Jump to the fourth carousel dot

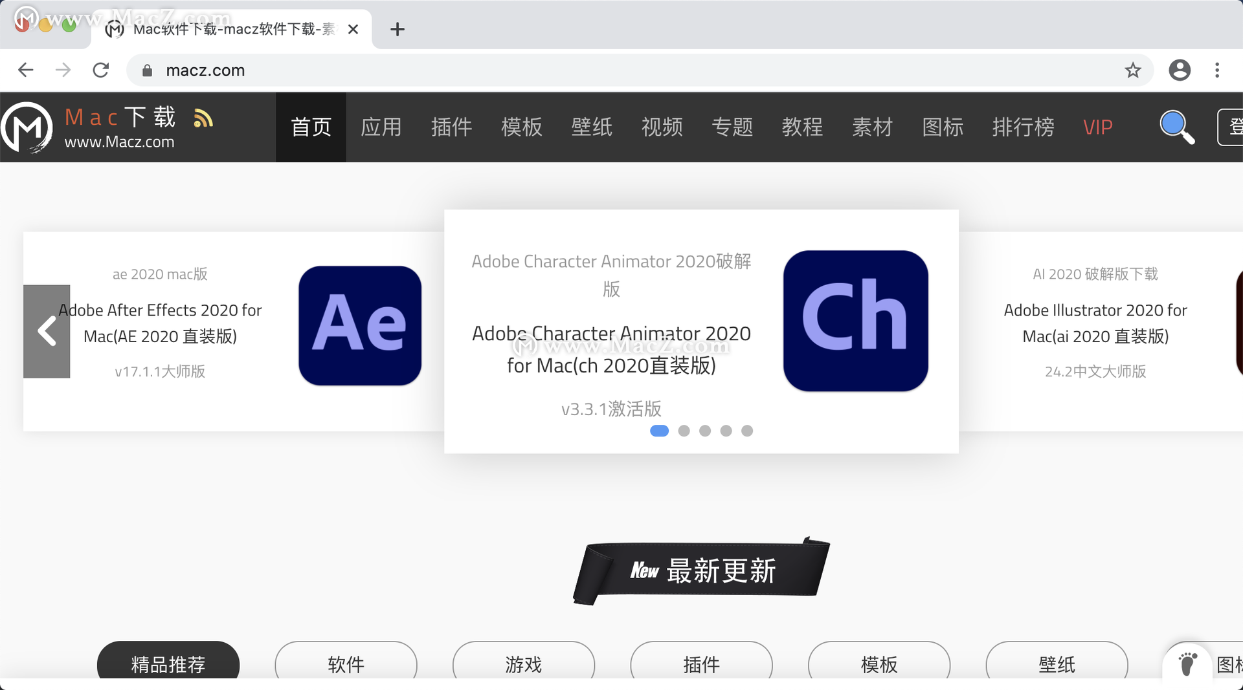coord(726,431)
